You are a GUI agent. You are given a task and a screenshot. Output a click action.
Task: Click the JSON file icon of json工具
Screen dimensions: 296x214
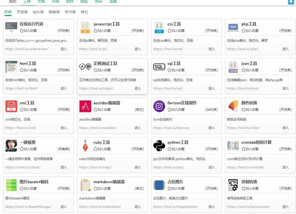[x=233, y=67]
